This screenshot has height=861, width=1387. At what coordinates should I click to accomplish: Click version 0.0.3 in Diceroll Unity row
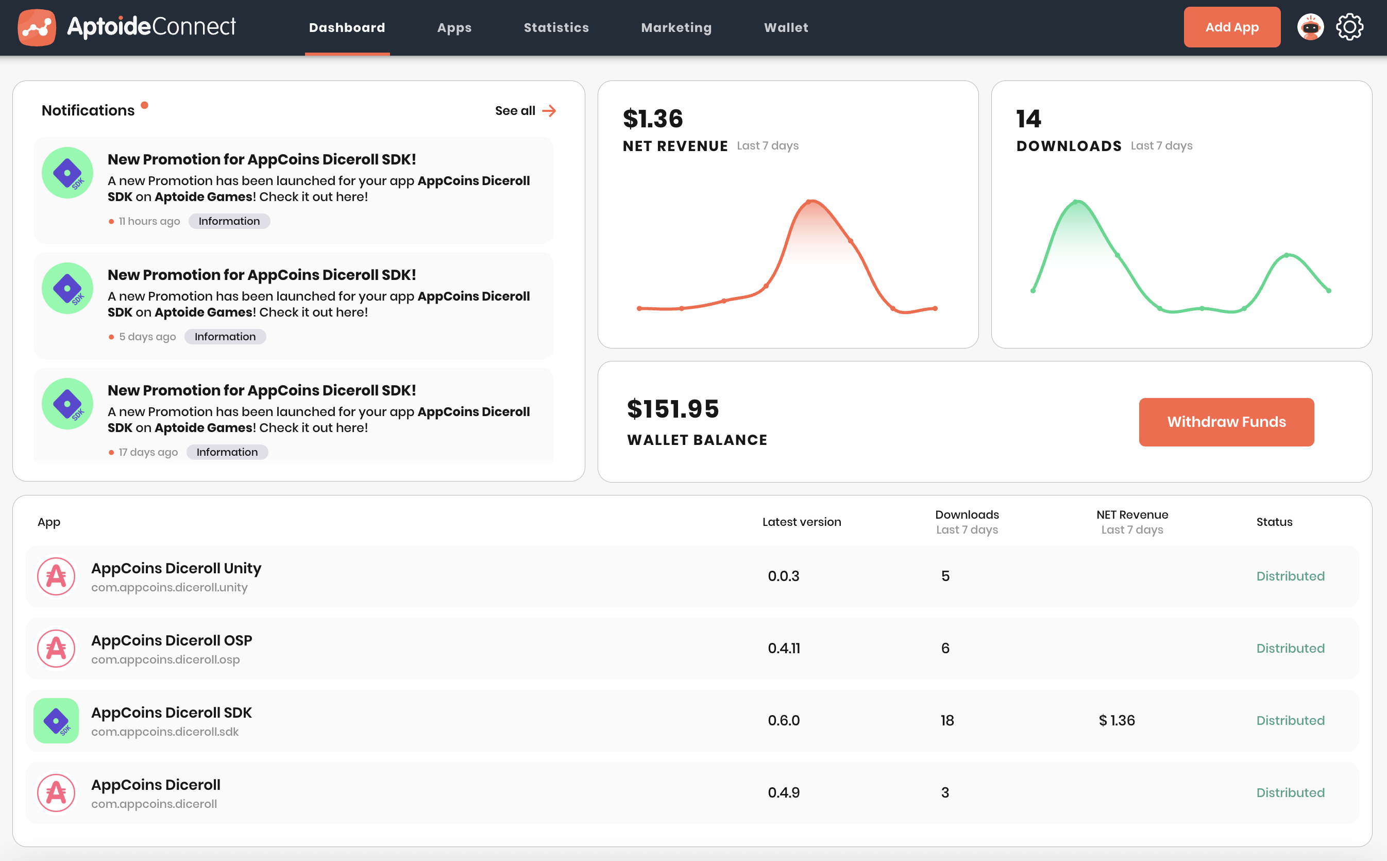(783, 576)
